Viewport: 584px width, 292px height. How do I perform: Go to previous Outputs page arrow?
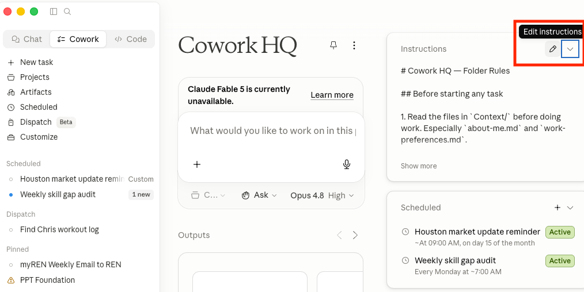[339, 235]
